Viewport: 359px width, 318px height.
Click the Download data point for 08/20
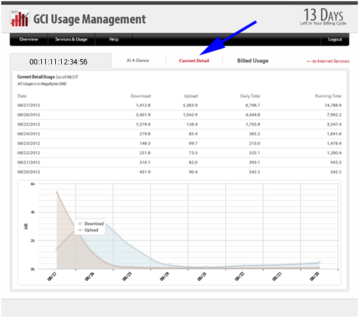[x=319, y=262]
